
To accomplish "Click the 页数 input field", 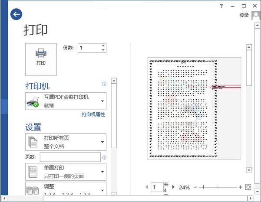I will tap(70, 157).
